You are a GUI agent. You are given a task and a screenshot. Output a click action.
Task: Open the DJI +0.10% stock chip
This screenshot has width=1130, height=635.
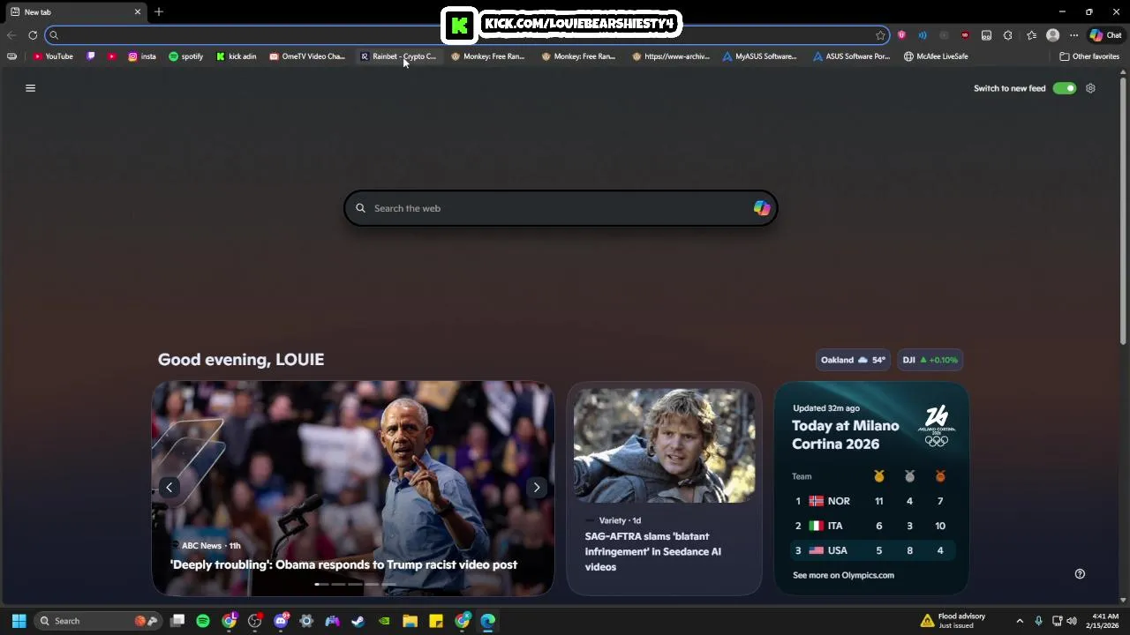click(x=930, y=360)
